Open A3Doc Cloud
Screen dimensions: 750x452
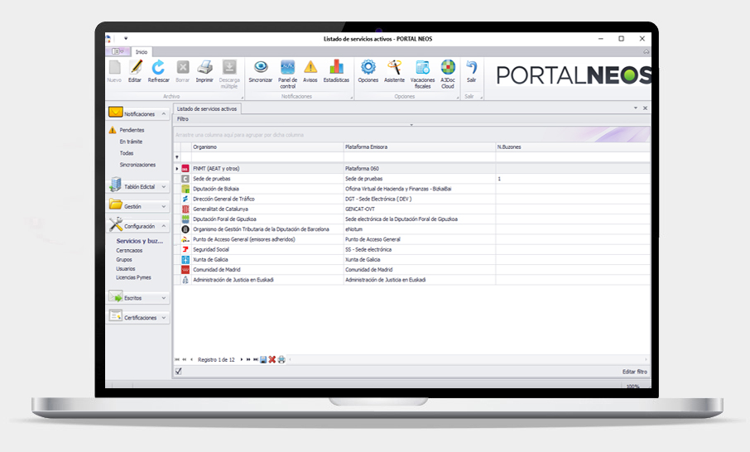[447, 70]
